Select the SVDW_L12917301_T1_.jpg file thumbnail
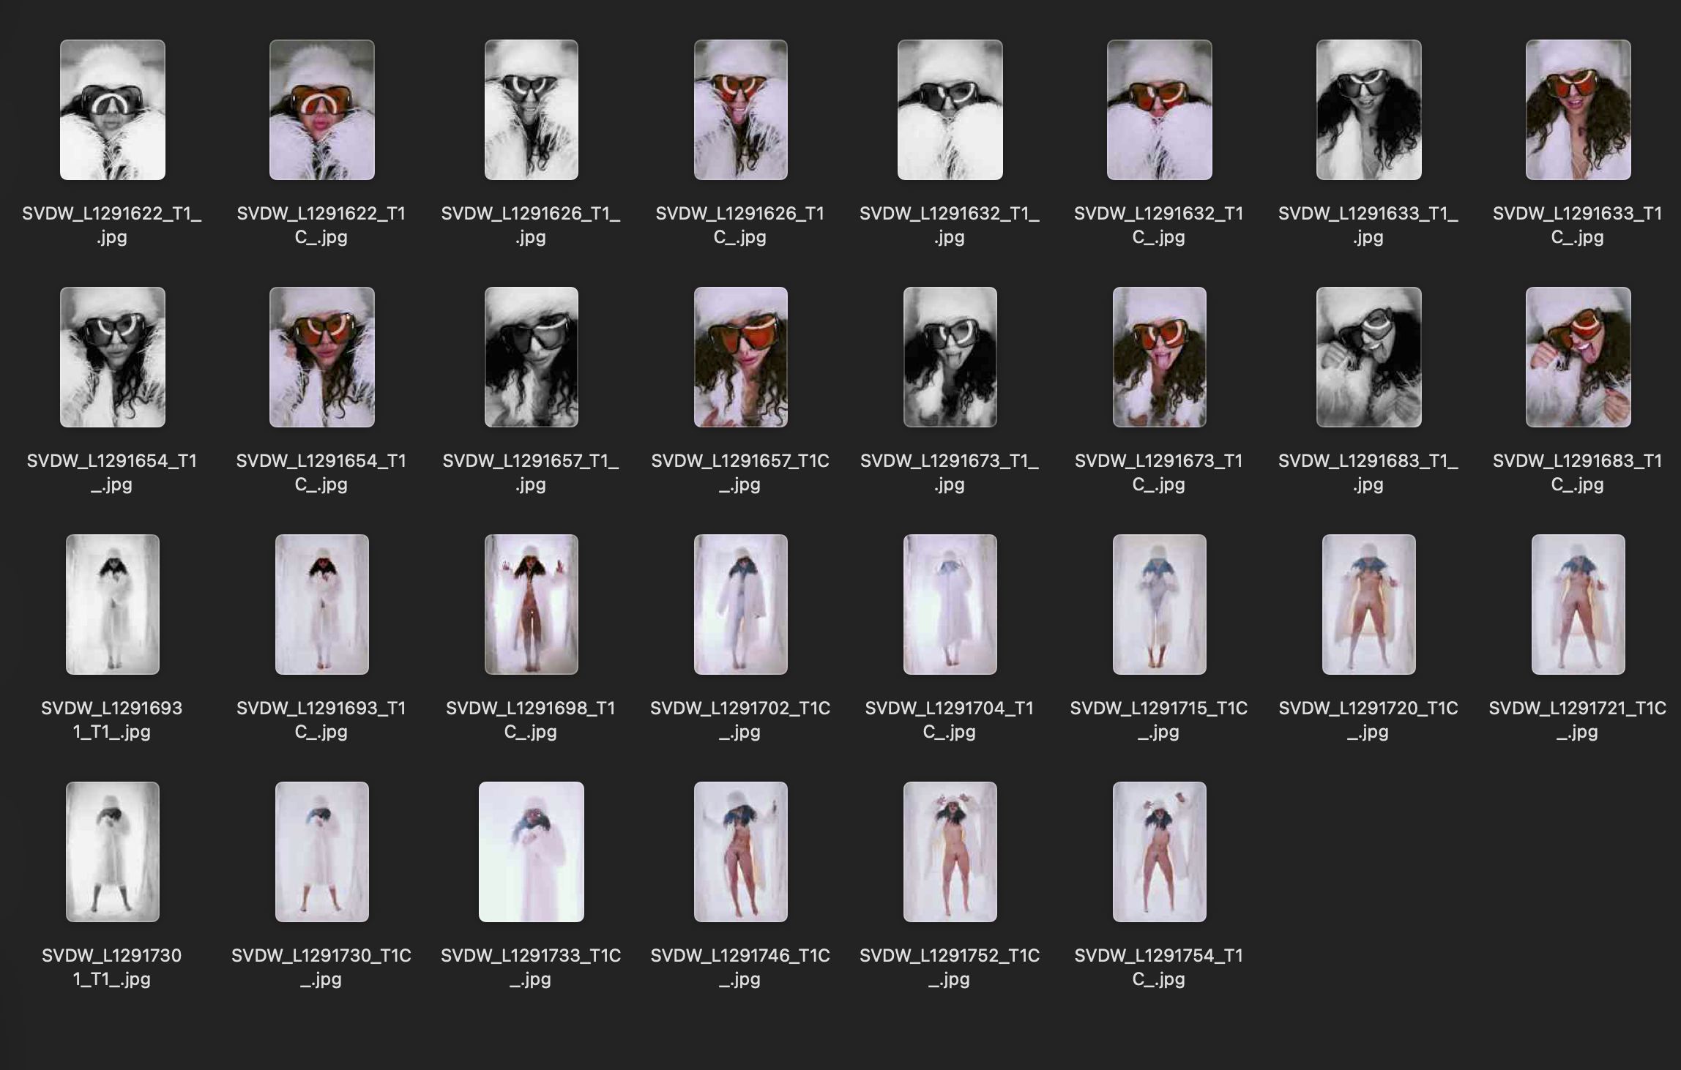The height and width of the screenshot is (1070, 1681). click(x=112, y=852)
